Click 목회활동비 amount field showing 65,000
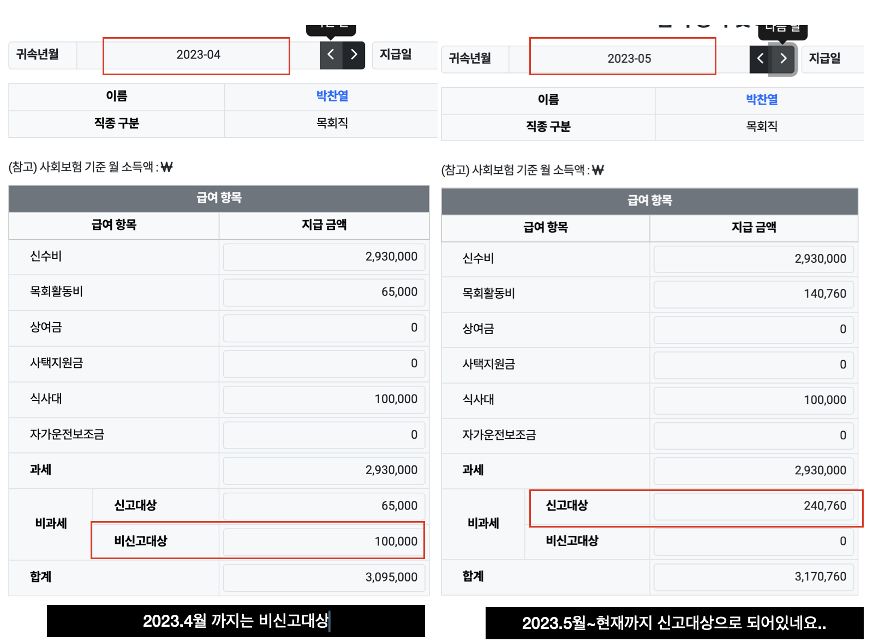The height and width of the screenshot is (642, 873). click(324, 292)
